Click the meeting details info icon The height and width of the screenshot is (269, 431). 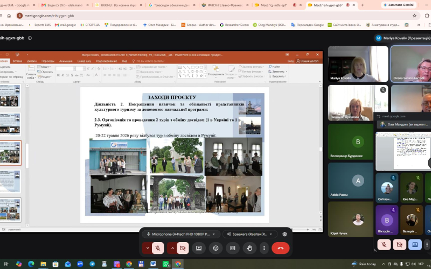tap(30, 38)
